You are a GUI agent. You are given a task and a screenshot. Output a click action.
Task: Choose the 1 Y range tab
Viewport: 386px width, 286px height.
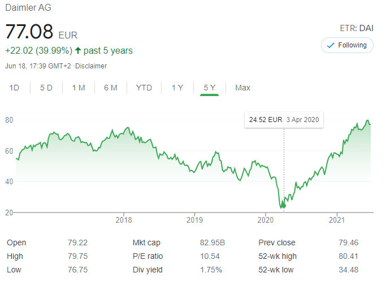click(x=177, y=88)
